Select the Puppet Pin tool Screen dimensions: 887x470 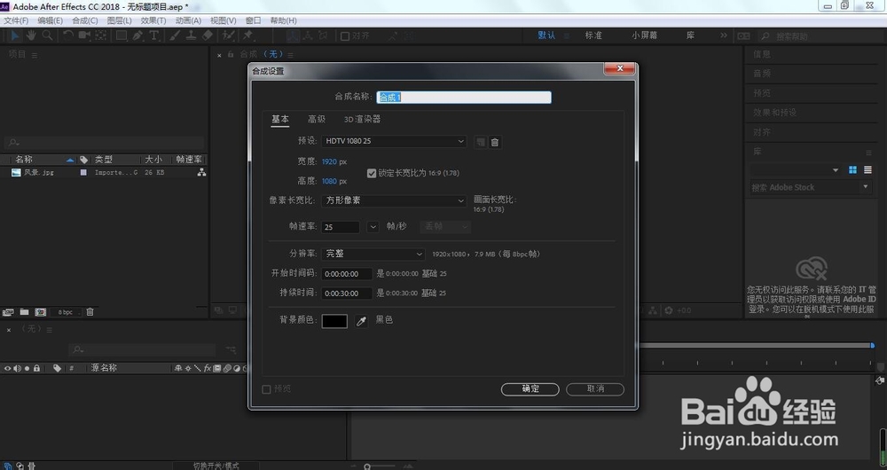247,35
